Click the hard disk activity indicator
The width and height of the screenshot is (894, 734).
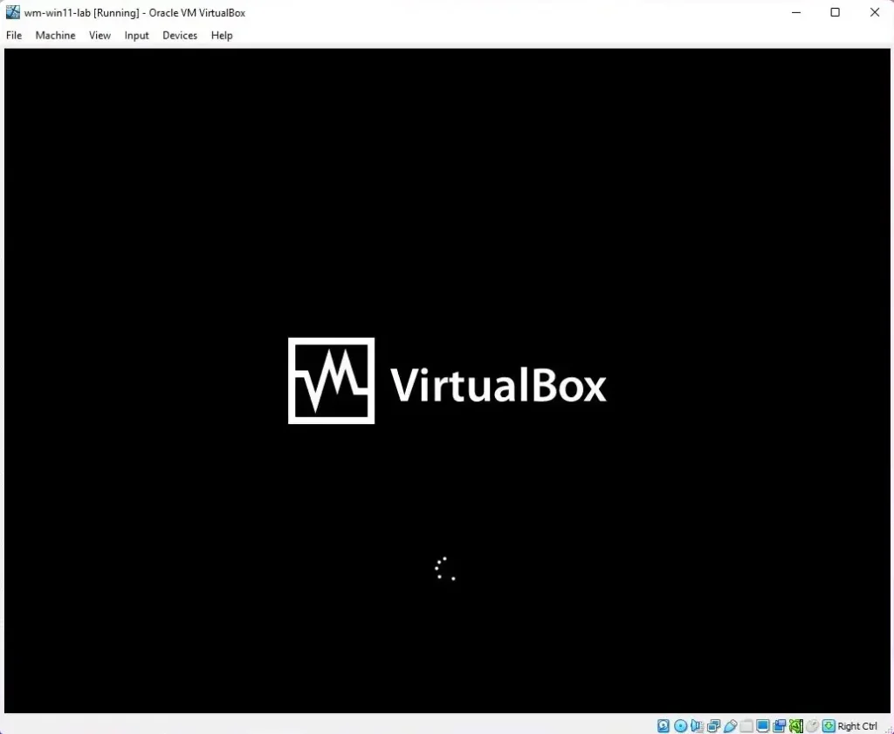click(664, 726)
